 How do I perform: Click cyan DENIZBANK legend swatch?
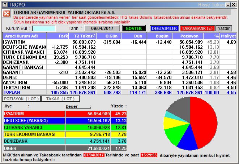tap(34, 141)
